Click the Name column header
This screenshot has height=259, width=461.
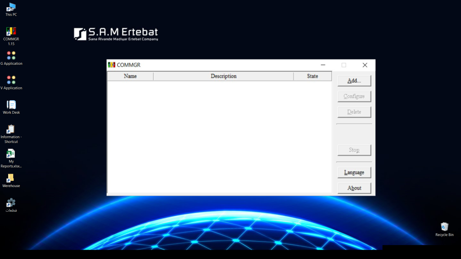pyautogui.click(x=130, y=76)
